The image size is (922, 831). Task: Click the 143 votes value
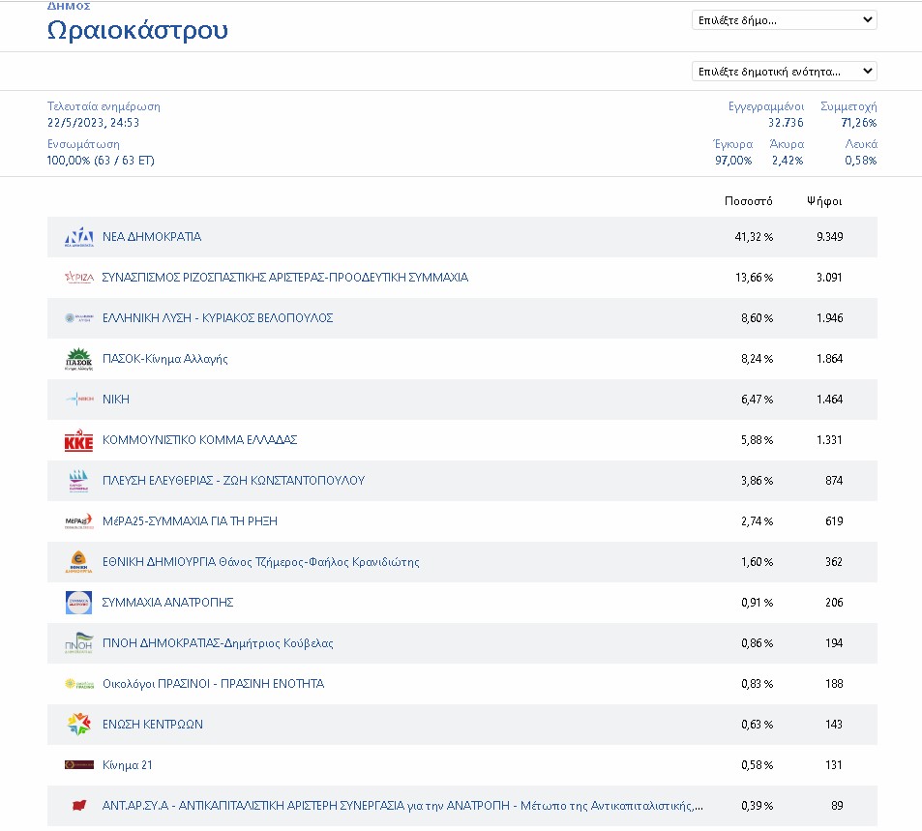[x=834, y=725]
